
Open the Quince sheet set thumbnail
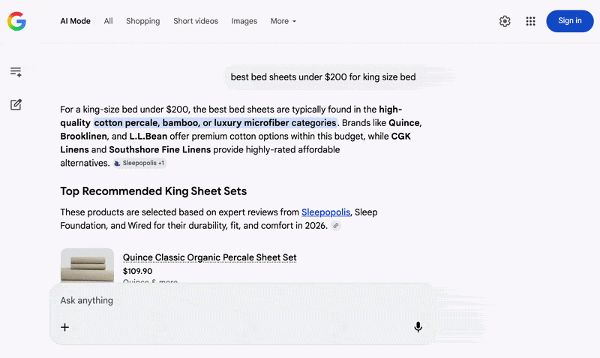coord(87,266)
